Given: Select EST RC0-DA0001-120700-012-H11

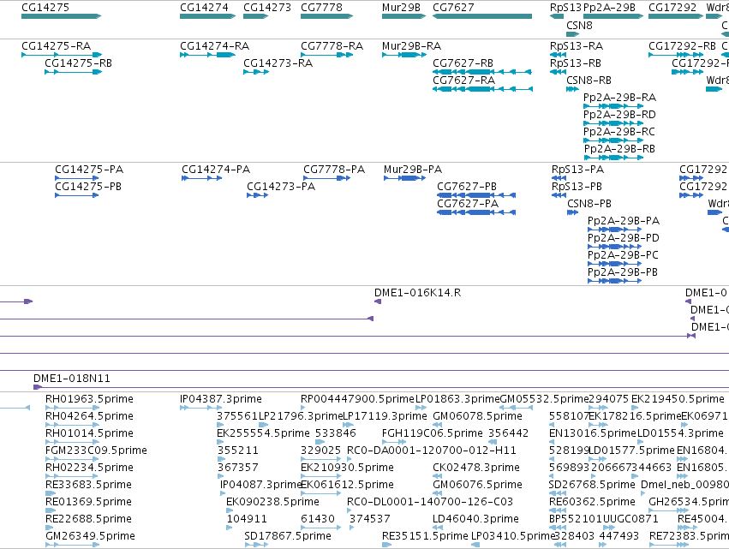Looking at the screenshot, I should coord(432,451).
